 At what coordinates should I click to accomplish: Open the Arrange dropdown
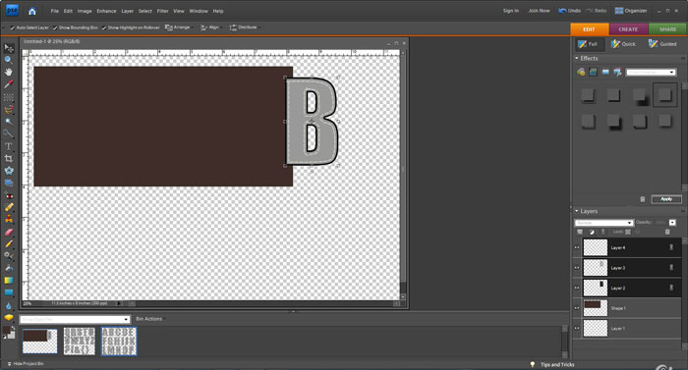[x=179, y=27]
